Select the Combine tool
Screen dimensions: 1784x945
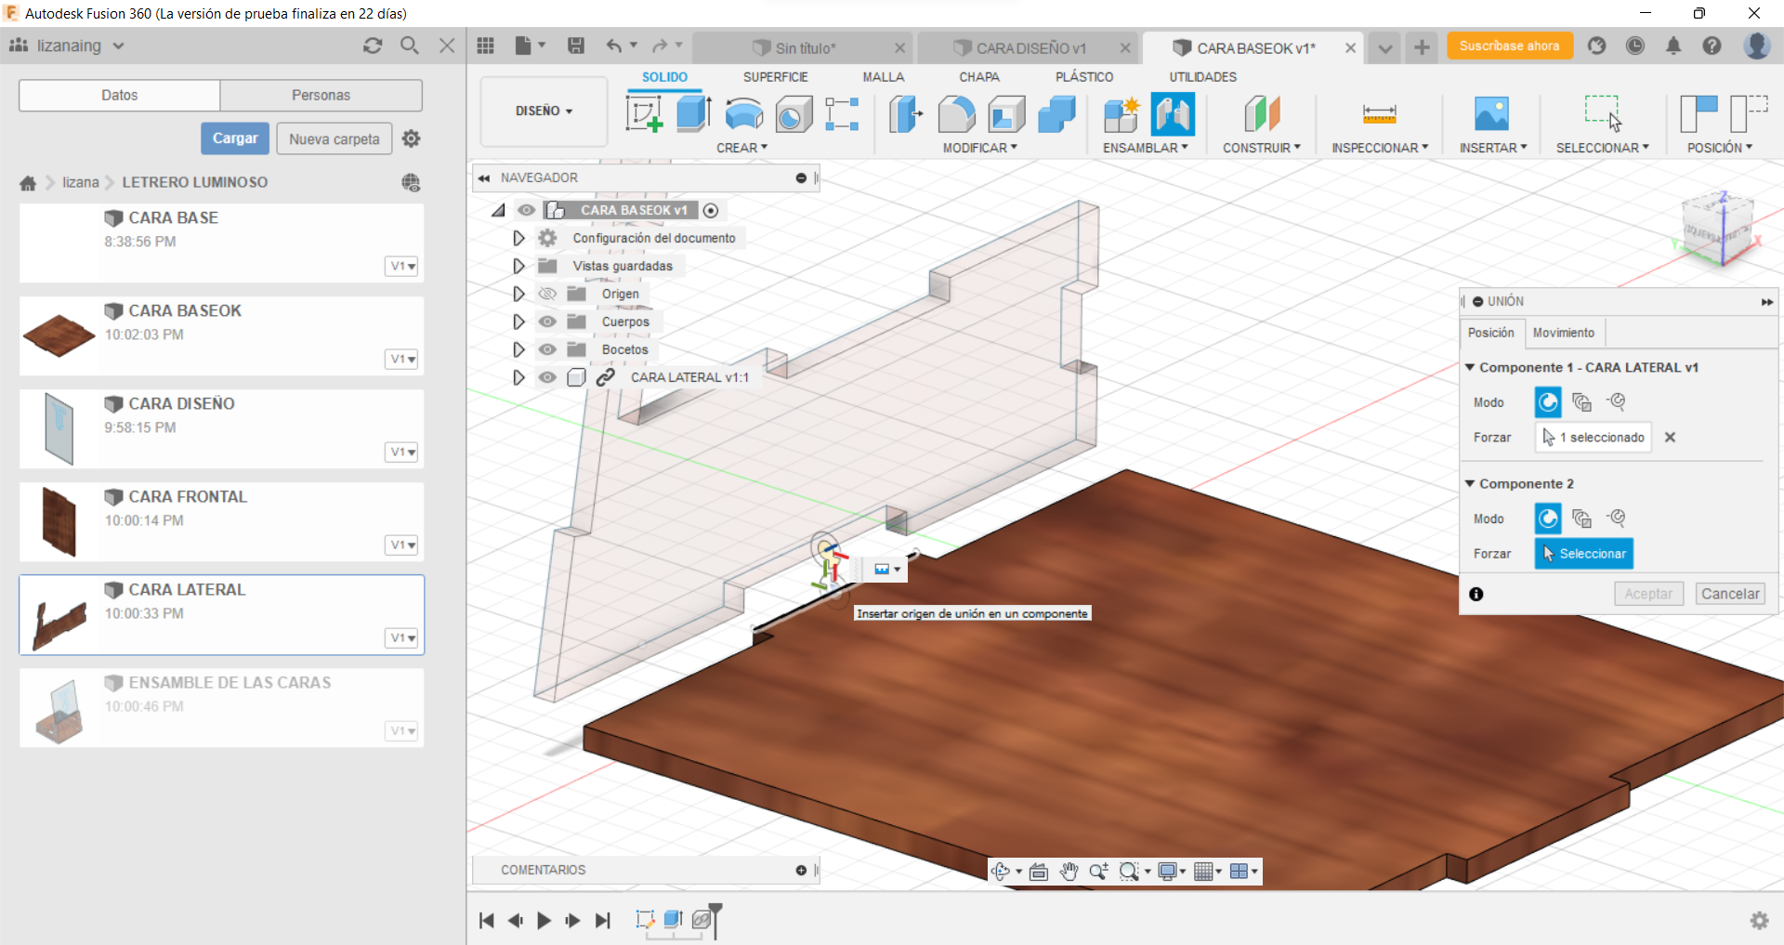point(1056,114)
